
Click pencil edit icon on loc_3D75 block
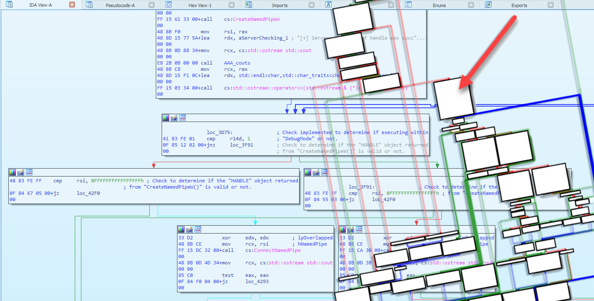174,118
